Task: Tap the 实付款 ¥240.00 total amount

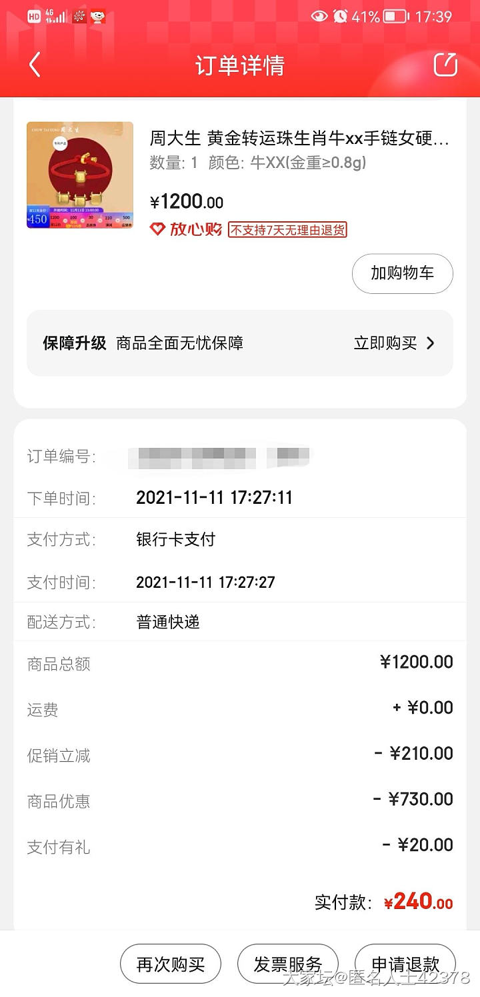Action: click(x=419, y=902)
